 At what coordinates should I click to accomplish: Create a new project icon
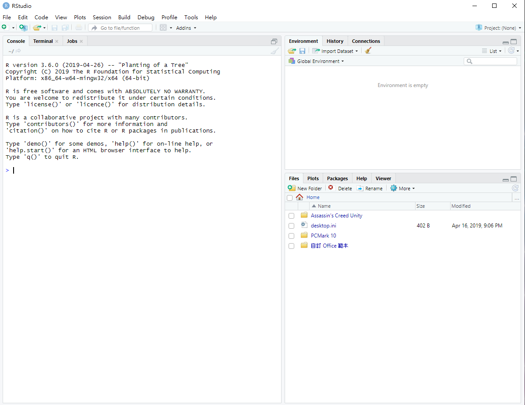coord(23,28)
